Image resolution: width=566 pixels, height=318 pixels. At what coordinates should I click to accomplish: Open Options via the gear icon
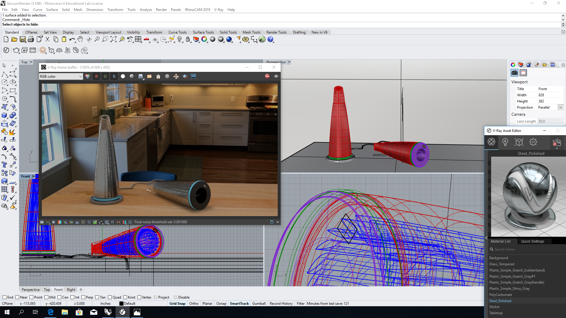(x=246, y=39)
